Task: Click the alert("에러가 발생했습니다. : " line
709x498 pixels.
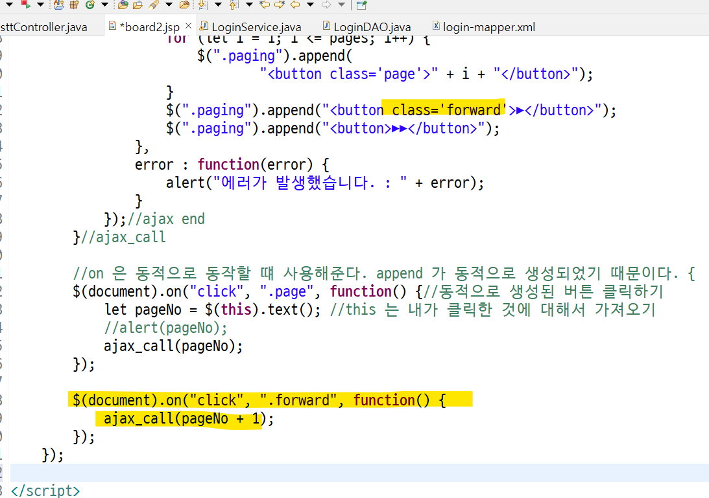Action: tap(324, 183)
